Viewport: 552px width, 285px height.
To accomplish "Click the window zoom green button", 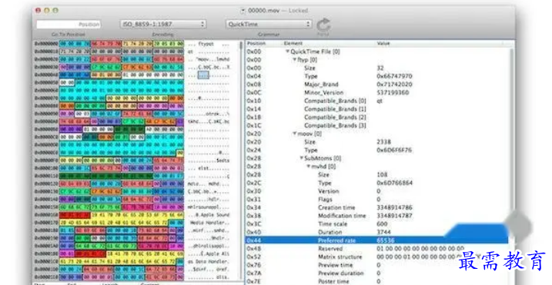I will coord(55,11).
